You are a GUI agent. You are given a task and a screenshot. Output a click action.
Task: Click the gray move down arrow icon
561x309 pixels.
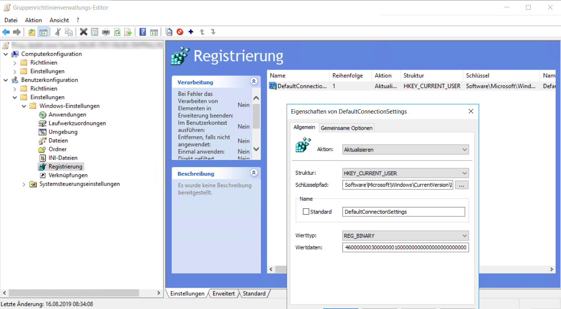pos(213,32)
